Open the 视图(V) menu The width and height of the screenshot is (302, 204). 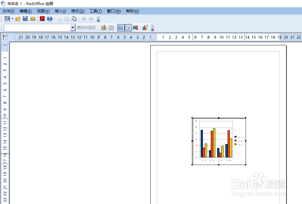(43, 11)
